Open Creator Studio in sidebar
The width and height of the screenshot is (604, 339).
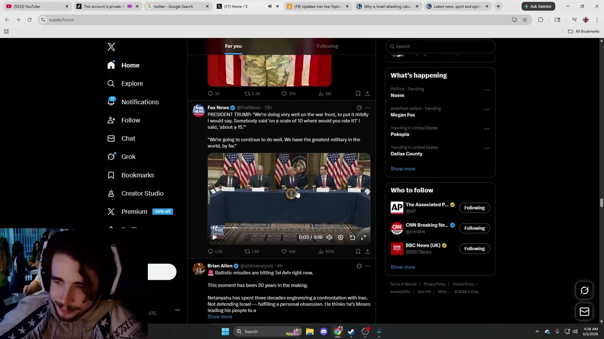coord(135,194)
